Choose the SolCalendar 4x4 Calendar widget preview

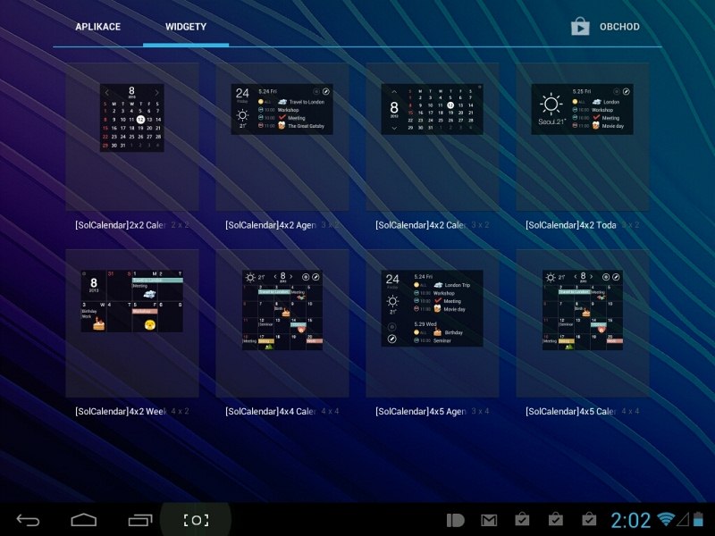coord(282,309)
